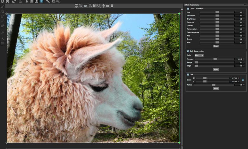Click the zoom out magnifier icon
Image resolution: width=248 pixels, height=149 pixels.
[x=90, y=6]
